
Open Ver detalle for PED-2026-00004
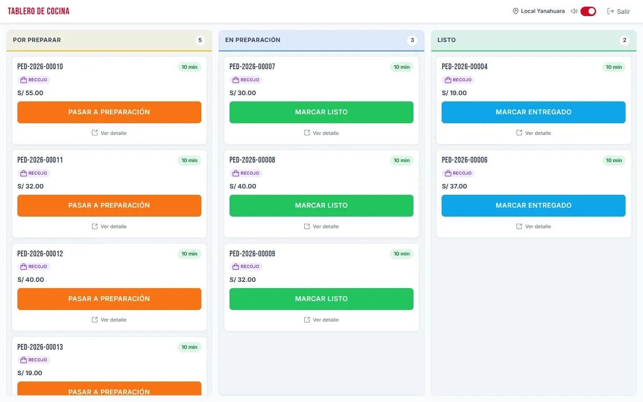click(534, 133)
